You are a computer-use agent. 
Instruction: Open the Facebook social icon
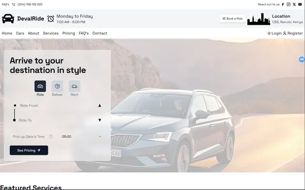283,4
